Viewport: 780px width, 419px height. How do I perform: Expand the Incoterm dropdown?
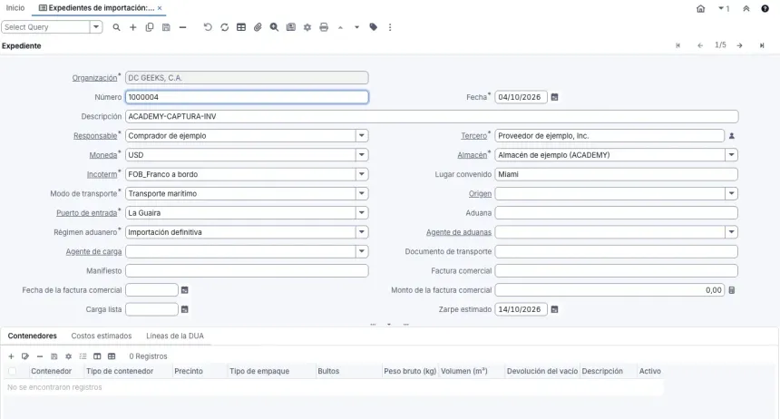362,175
